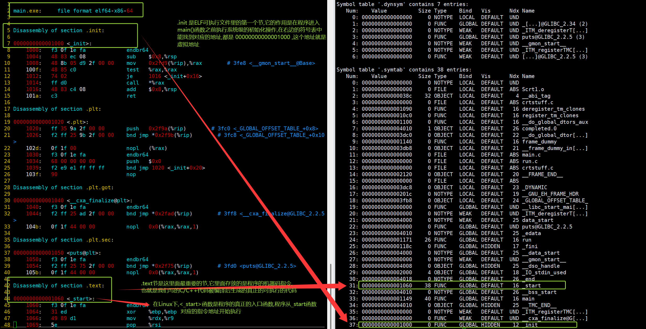This screenshot has height=329, width=646.
Task: Click the '.dynsym' symbol table heading
Action: [x=402, y=4]
